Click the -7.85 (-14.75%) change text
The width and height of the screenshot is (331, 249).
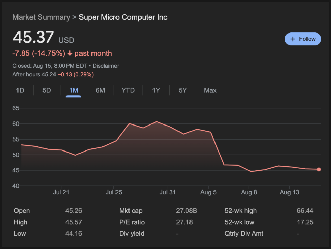39,53
